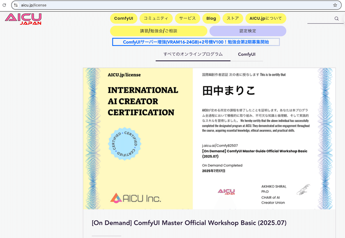This screenshot has width=345, height=238.
Task: Open the Blog menu item
Action: [x=211, y=18]
